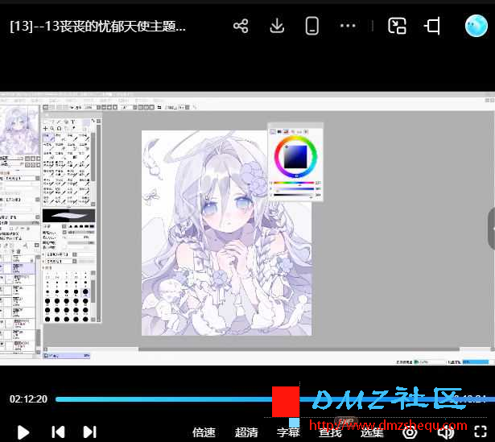
Task: Select the highlighted document tab at bottom
Action: 67,356
